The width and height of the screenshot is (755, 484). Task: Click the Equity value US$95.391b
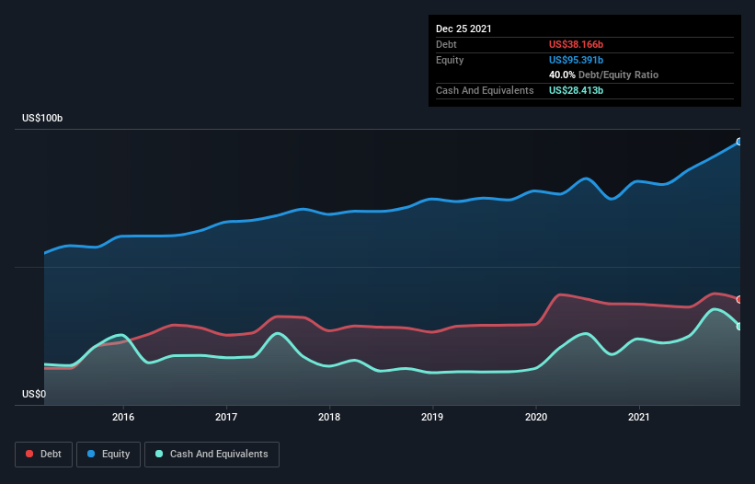pos(576,60)
